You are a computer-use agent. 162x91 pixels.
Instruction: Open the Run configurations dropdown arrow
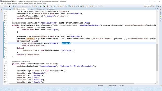[42, 6]
